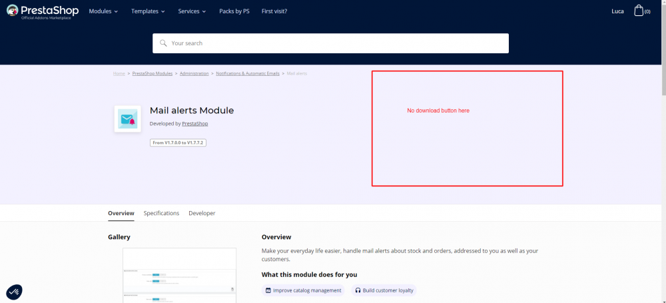Open the PrestaShop developer link

tap(195, 124)
